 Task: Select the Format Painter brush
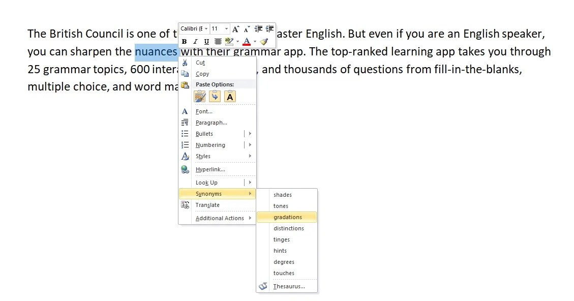[265, 41]
